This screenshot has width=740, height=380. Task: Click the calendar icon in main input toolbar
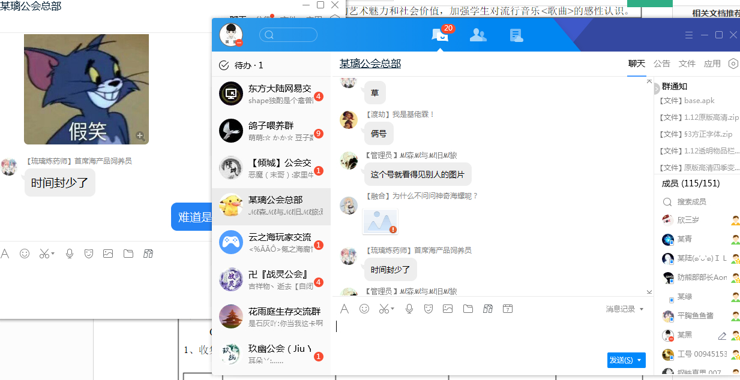point(508,309)
